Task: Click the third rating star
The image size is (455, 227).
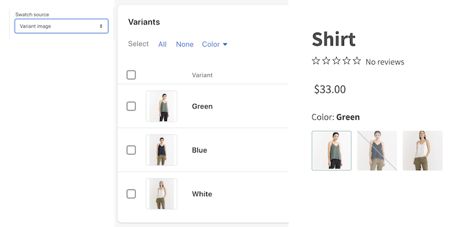Action: (336, 61)
